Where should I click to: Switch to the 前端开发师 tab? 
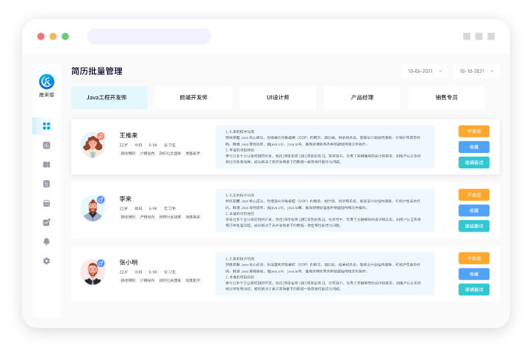point(193,97)
